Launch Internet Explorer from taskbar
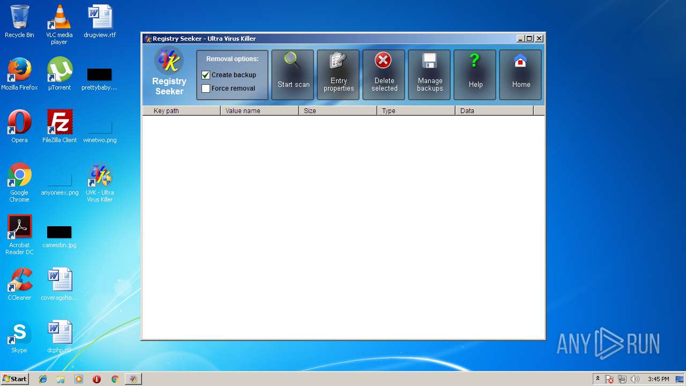The image size is (686, 386). (x=43, y=379)
